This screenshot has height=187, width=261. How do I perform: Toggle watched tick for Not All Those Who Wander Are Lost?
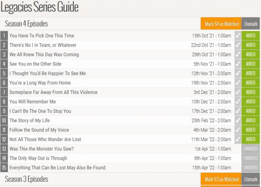coord(238,139)
